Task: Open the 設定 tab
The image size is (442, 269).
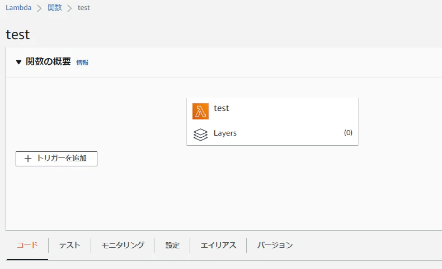Action: pos(172,246)
